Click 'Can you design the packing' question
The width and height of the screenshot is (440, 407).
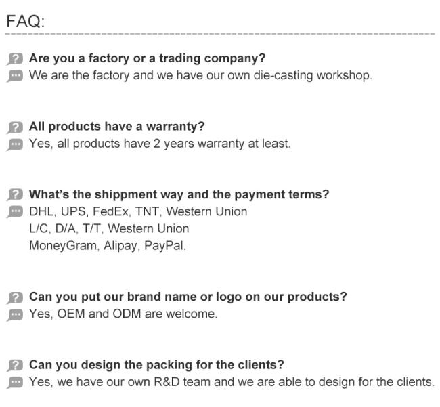(x=156, y=365)
